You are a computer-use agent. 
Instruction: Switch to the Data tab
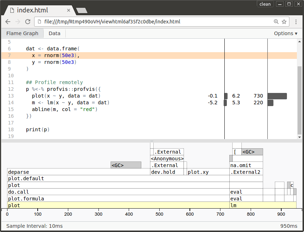coord(54,33)
